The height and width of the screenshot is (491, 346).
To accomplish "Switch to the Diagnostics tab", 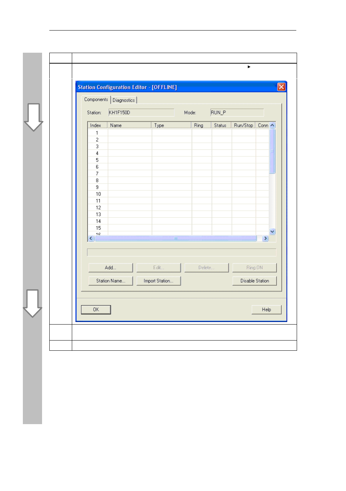I will coord(124,100).
